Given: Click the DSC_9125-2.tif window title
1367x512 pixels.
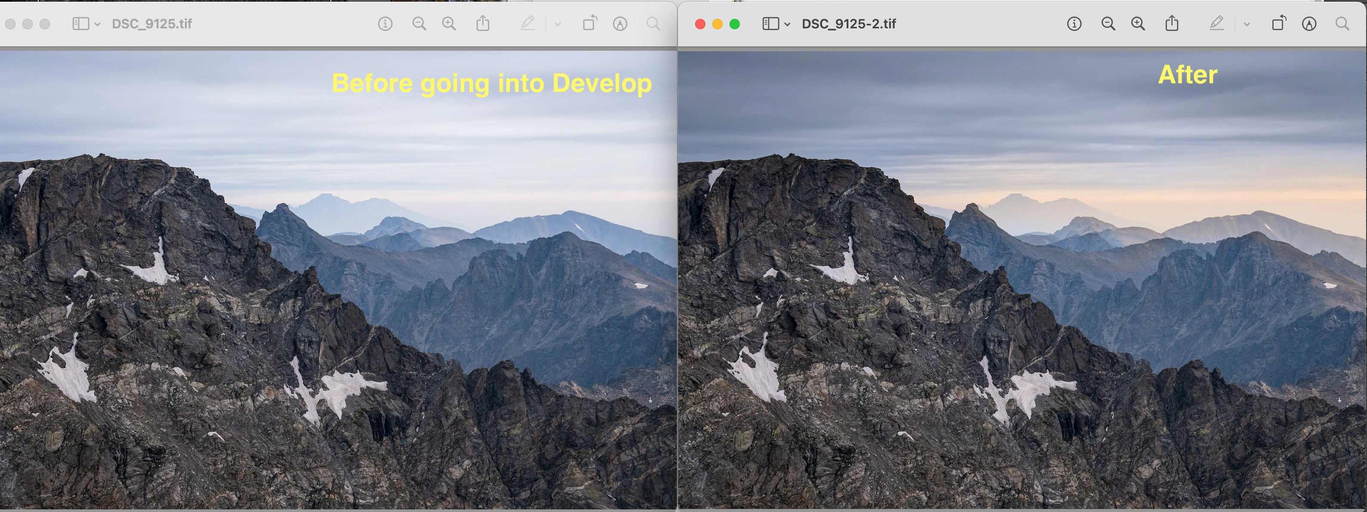Looking at the screenshot, I should pos(849,24).
